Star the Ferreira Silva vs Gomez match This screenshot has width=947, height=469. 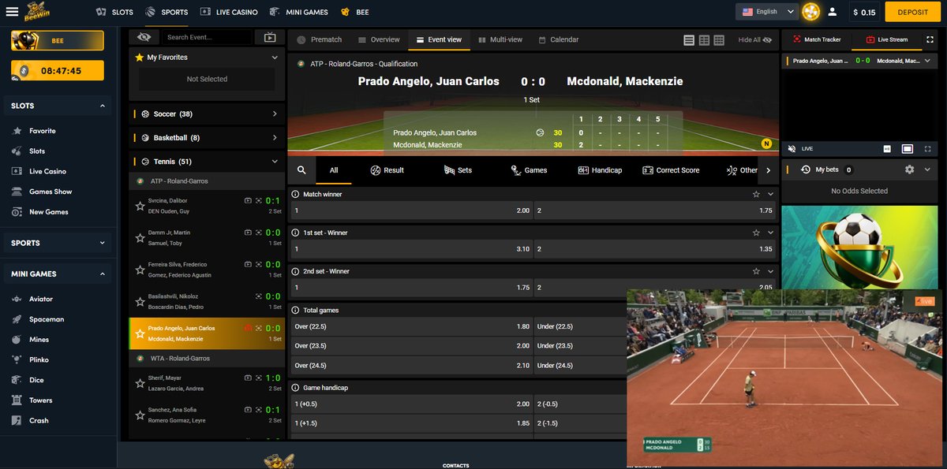[140, 270]
